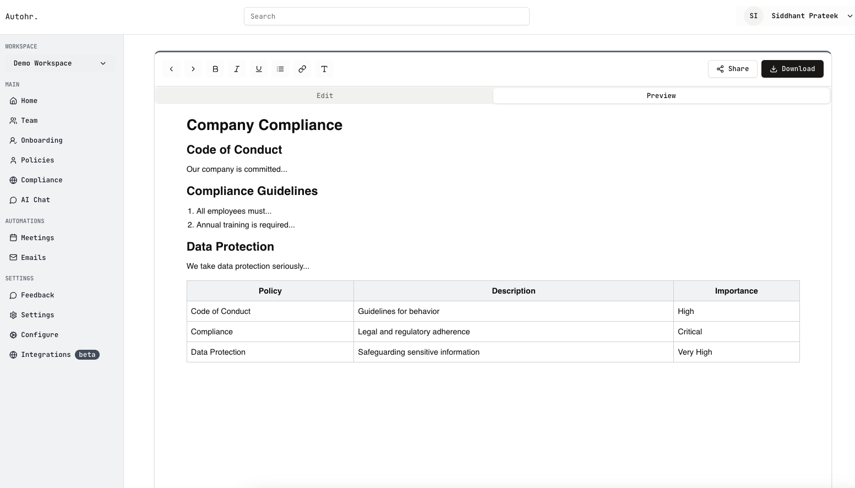Click the 'Data Protection' table cell
This screenshot has height=488, width=855.
point(270,352)
